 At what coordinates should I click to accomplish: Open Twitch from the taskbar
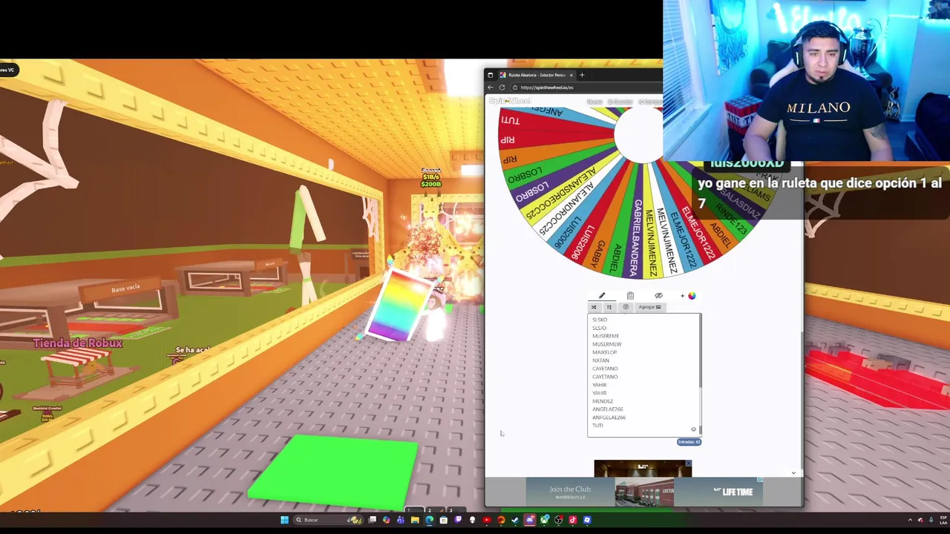(x=458, y=520)
